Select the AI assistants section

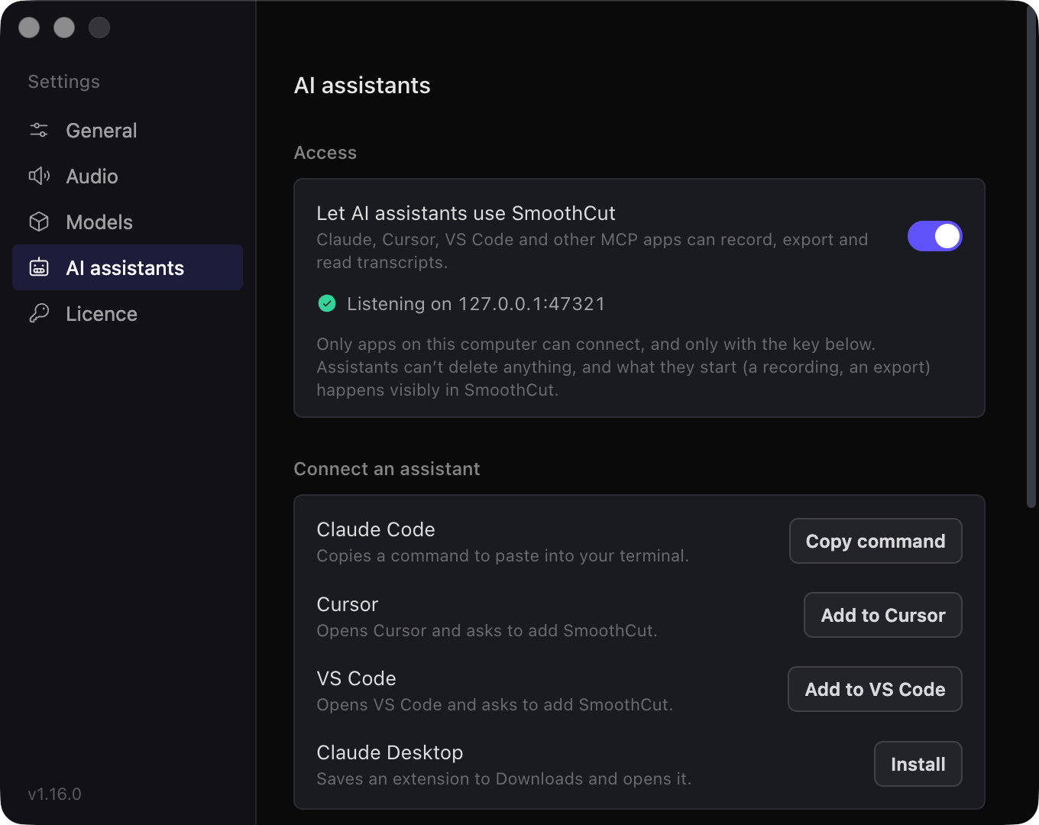coord(128,267)
